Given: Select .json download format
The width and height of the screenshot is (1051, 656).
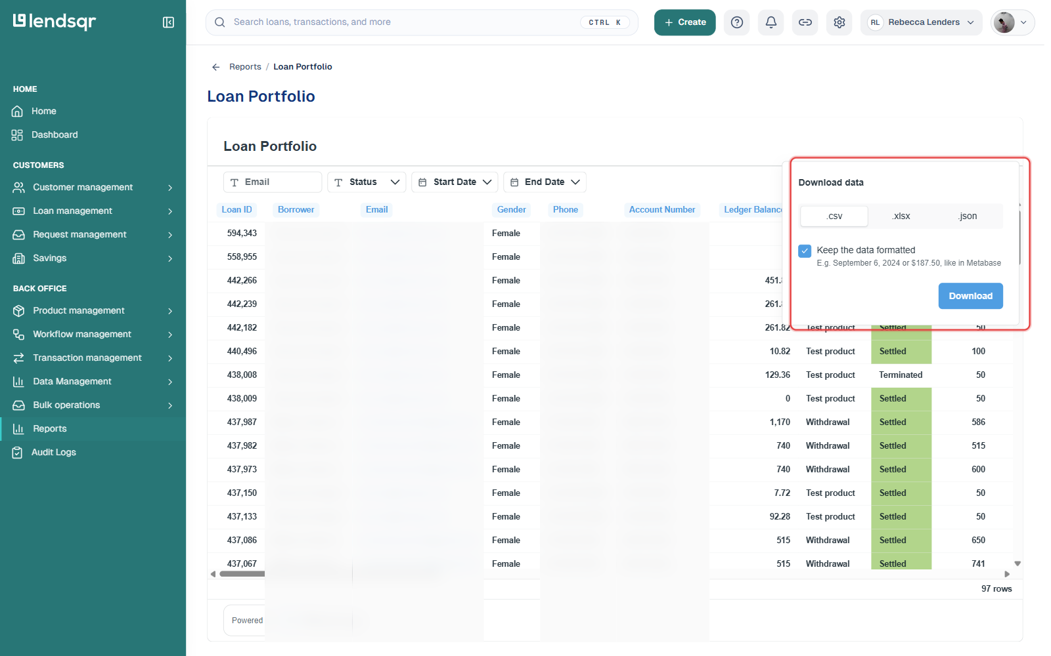Looking at the screenshot, I should [968, 216].
